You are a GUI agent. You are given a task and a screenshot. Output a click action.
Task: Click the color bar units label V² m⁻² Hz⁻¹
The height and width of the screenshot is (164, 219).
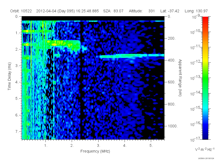(x=204, y=149)
